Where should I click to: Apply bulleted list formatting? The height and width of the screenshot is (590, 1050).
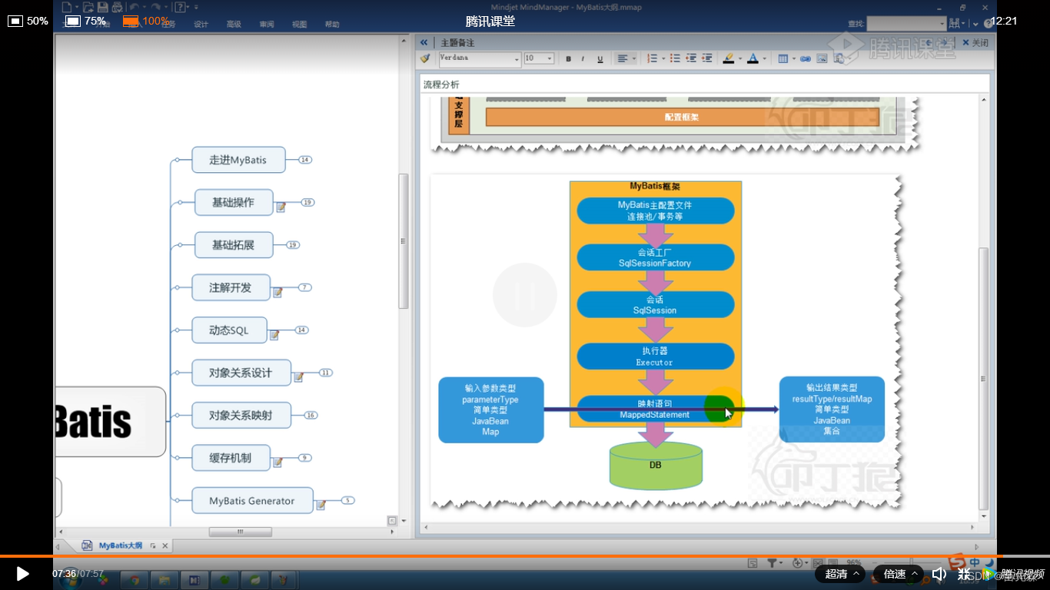point(675,58)
